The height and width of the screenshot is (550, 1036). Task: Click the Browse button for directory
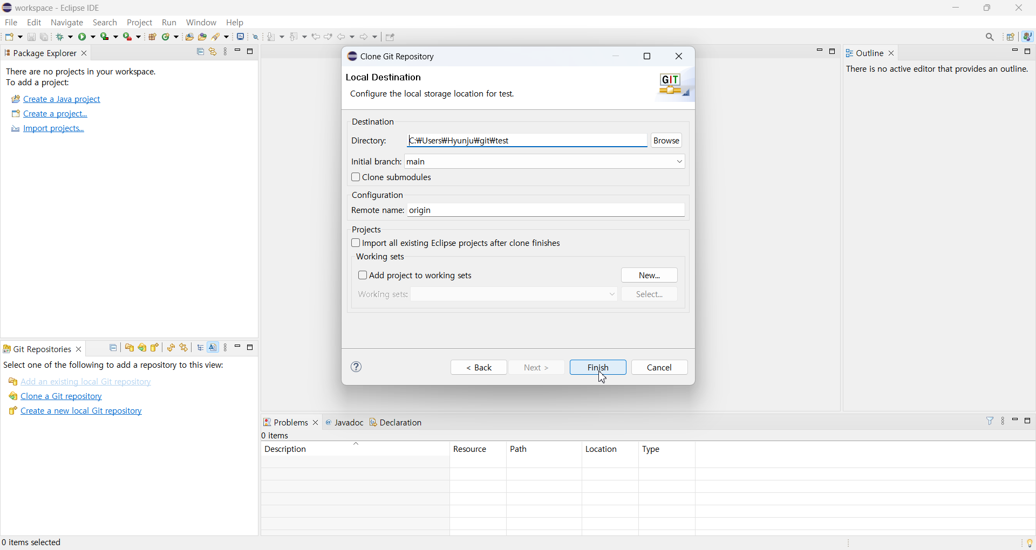click(x=667, y=141)
